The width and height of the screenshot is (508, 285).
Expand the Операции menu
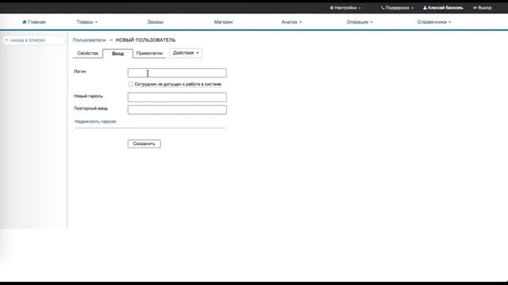[x=360, y=22]
